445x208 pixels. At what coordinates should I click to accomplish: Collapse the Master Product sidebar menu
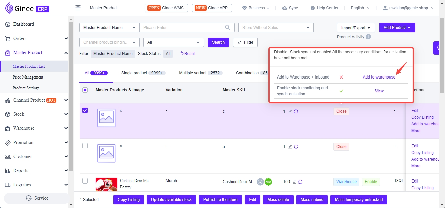pyautogui.click(x=66, y=53)
